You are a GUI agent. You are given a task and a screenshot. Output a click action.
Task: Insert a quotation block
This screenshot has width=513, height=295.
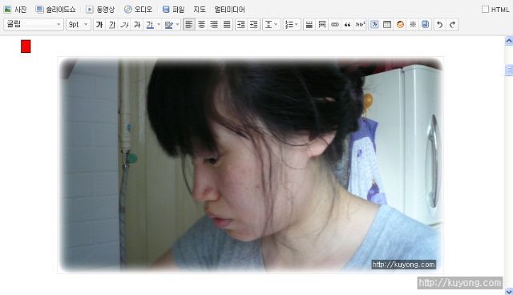coord(347,25)
